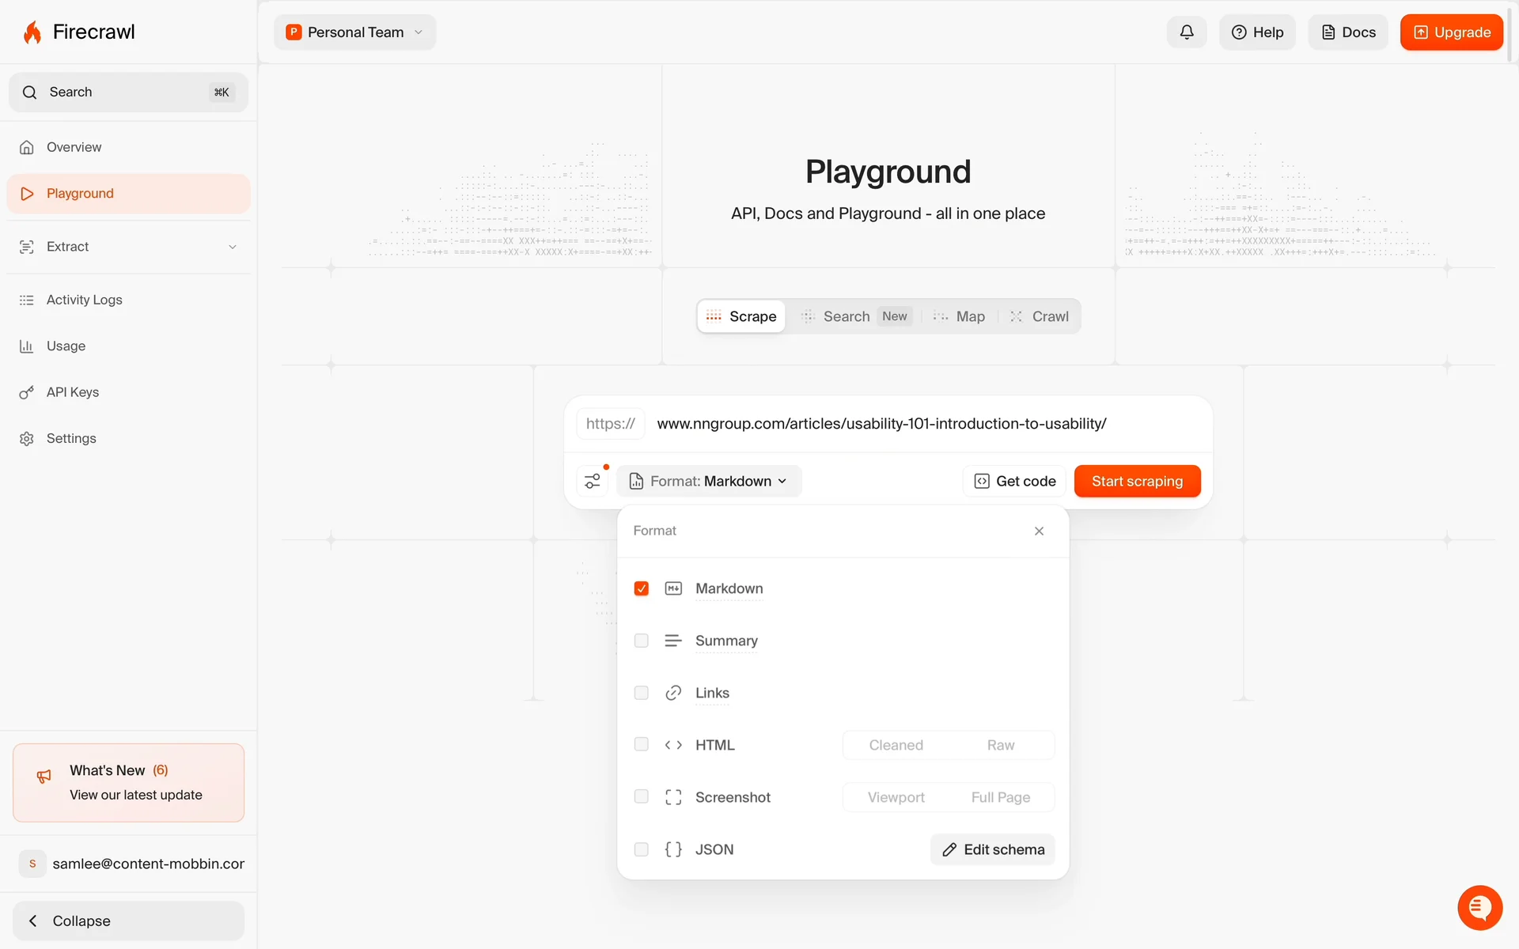Open Activity Logs list
Screen dimensions: 1519x949
84,300
